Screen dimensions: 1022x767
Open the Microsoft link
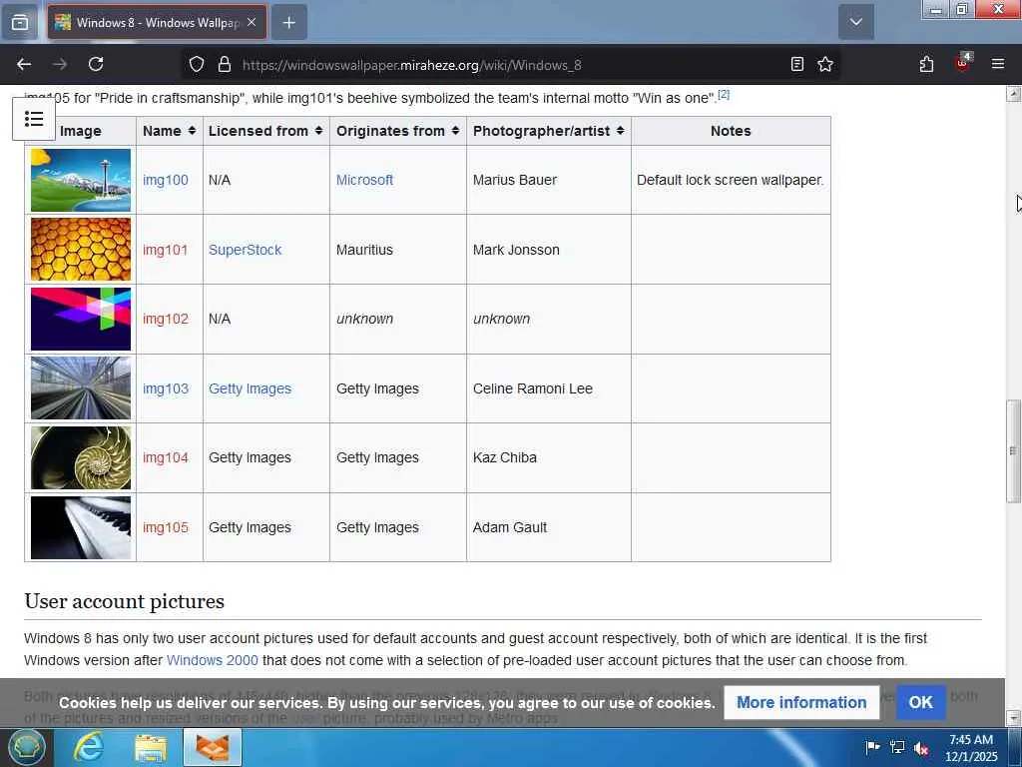click(364, 180)
